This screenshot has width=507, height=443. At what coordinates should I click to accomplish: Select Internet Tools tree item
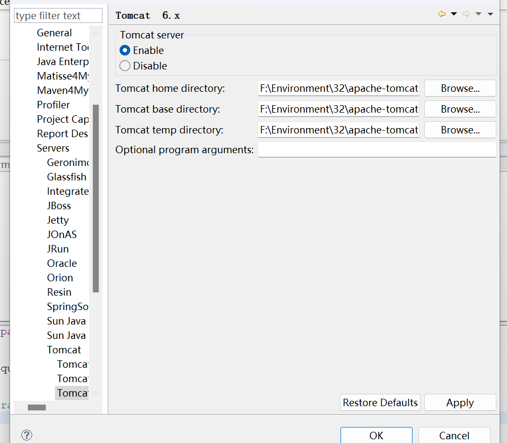pyautogui.click(x=63, y=47)
